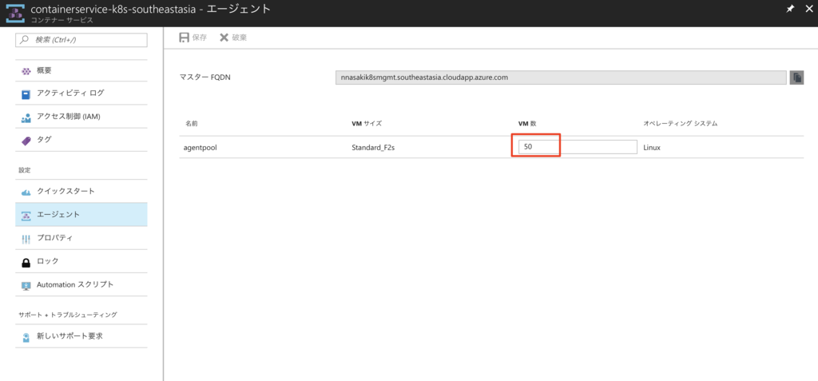Image resolution: width=818 pixels, height=381 pixels.
Task: Open アクティビティ ログ menu item
Action: pyautogui.click(x=81, y=93)
